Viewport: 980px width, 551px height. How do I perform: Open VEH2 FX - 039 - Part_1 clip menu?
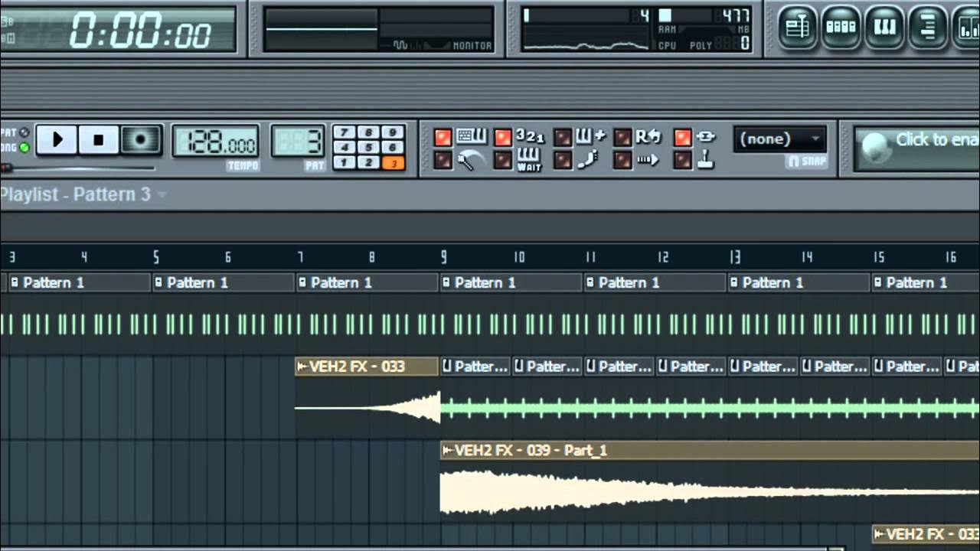[x=447, y=451]
